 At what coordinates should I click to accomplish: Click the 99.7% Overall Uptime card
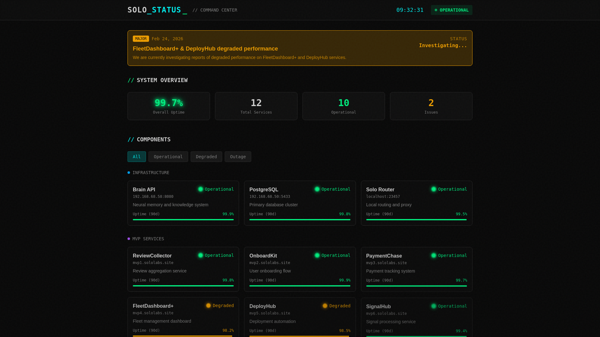pyautogui.click(x=169, y=106)
